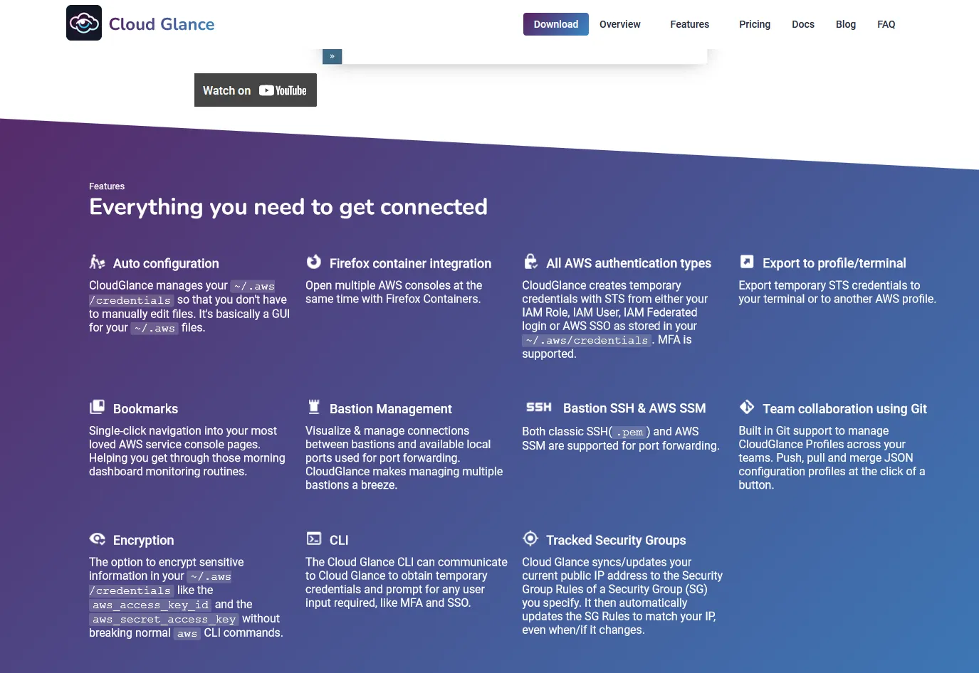This screenshot has height=673, width=979.
Task: Open Watch on YouTube link
Action: (255, 90)
